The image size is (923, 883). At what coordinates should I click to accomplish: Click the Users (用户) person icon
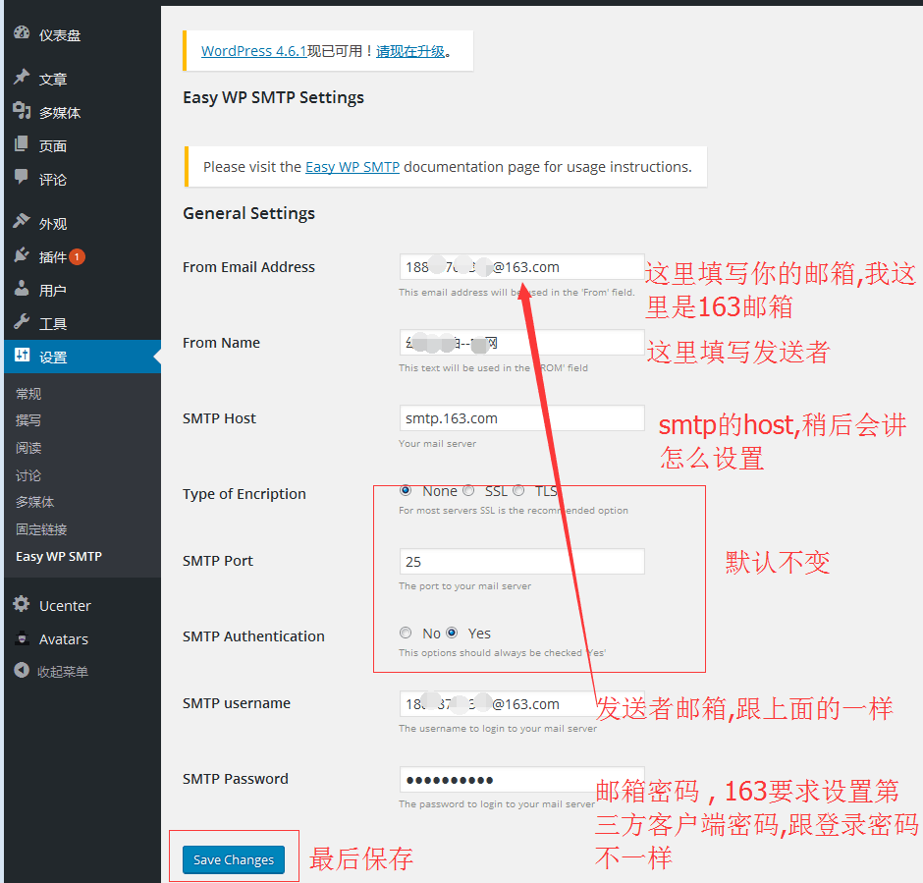[22, 289]
